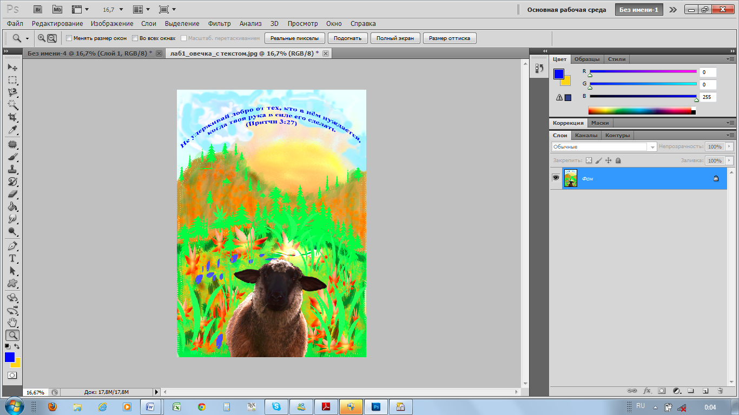739x415 pixels.
Task: Switch to the Каналы tab
Action: (586, 136)
